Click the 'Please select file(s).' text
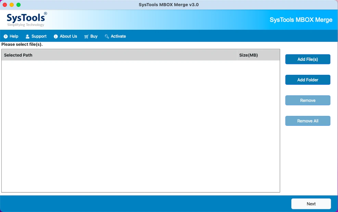The width and height of the screenshot is (338, 212). point(22,44)
